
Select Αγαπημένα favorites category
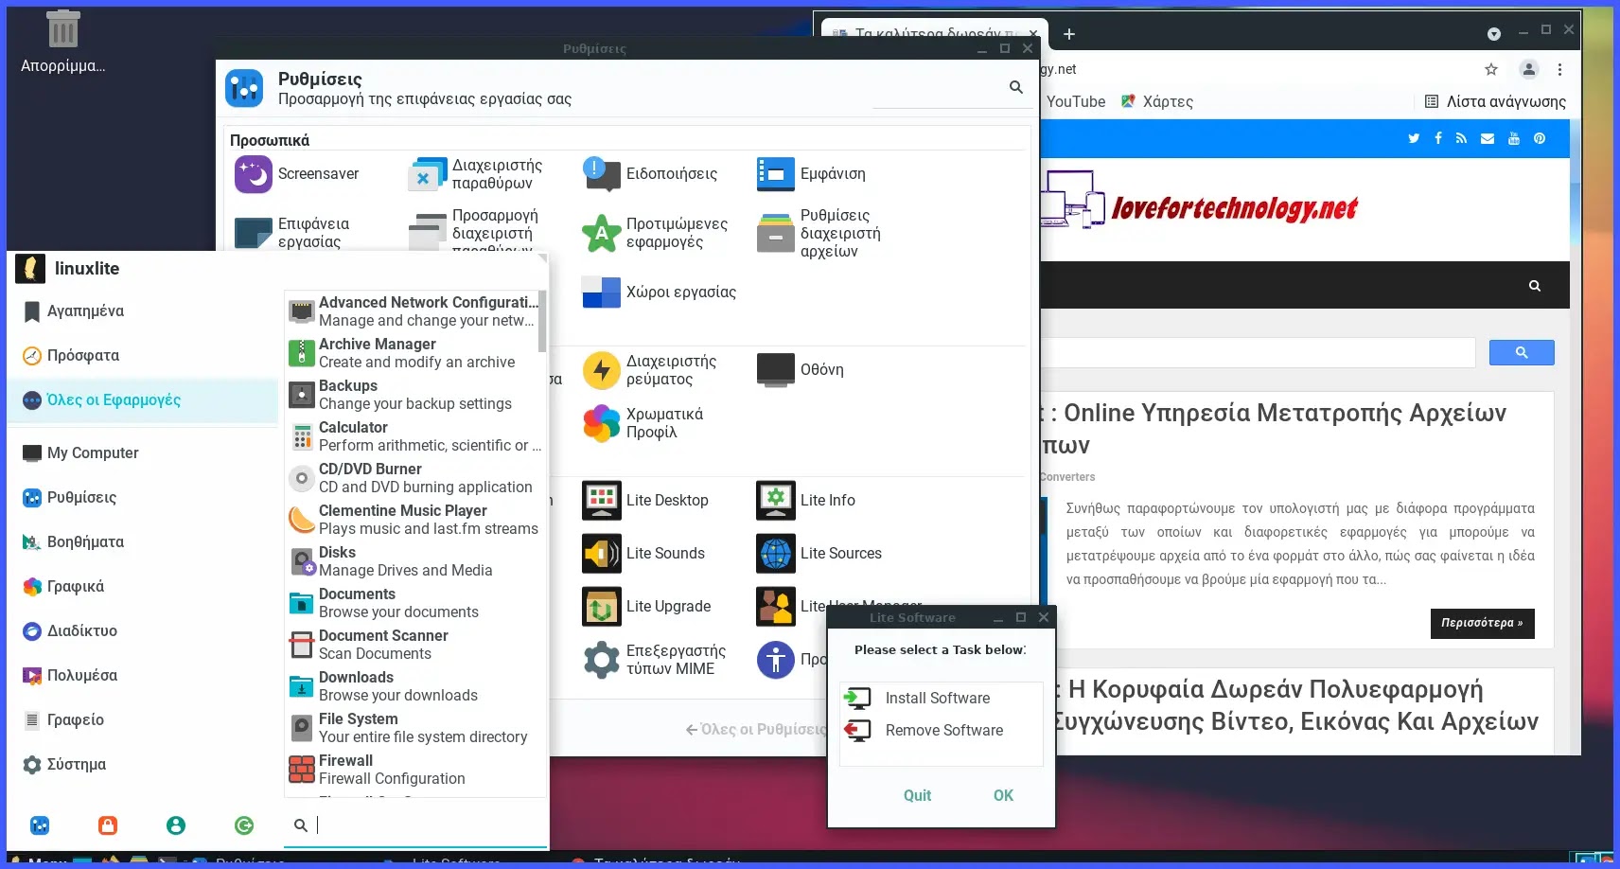(x=142, y=311)
